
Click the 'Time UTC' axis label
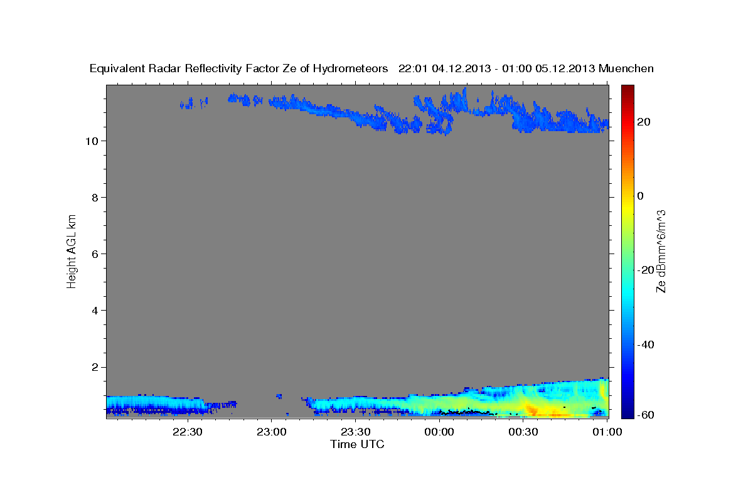(x=357, y=444)
